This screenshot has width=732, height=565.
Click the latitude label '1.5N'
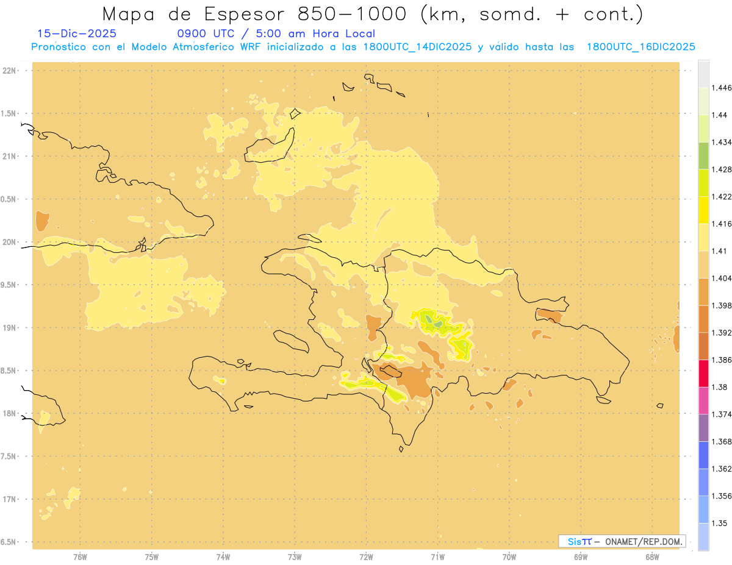pyautogui.click(x=9, y=113)
